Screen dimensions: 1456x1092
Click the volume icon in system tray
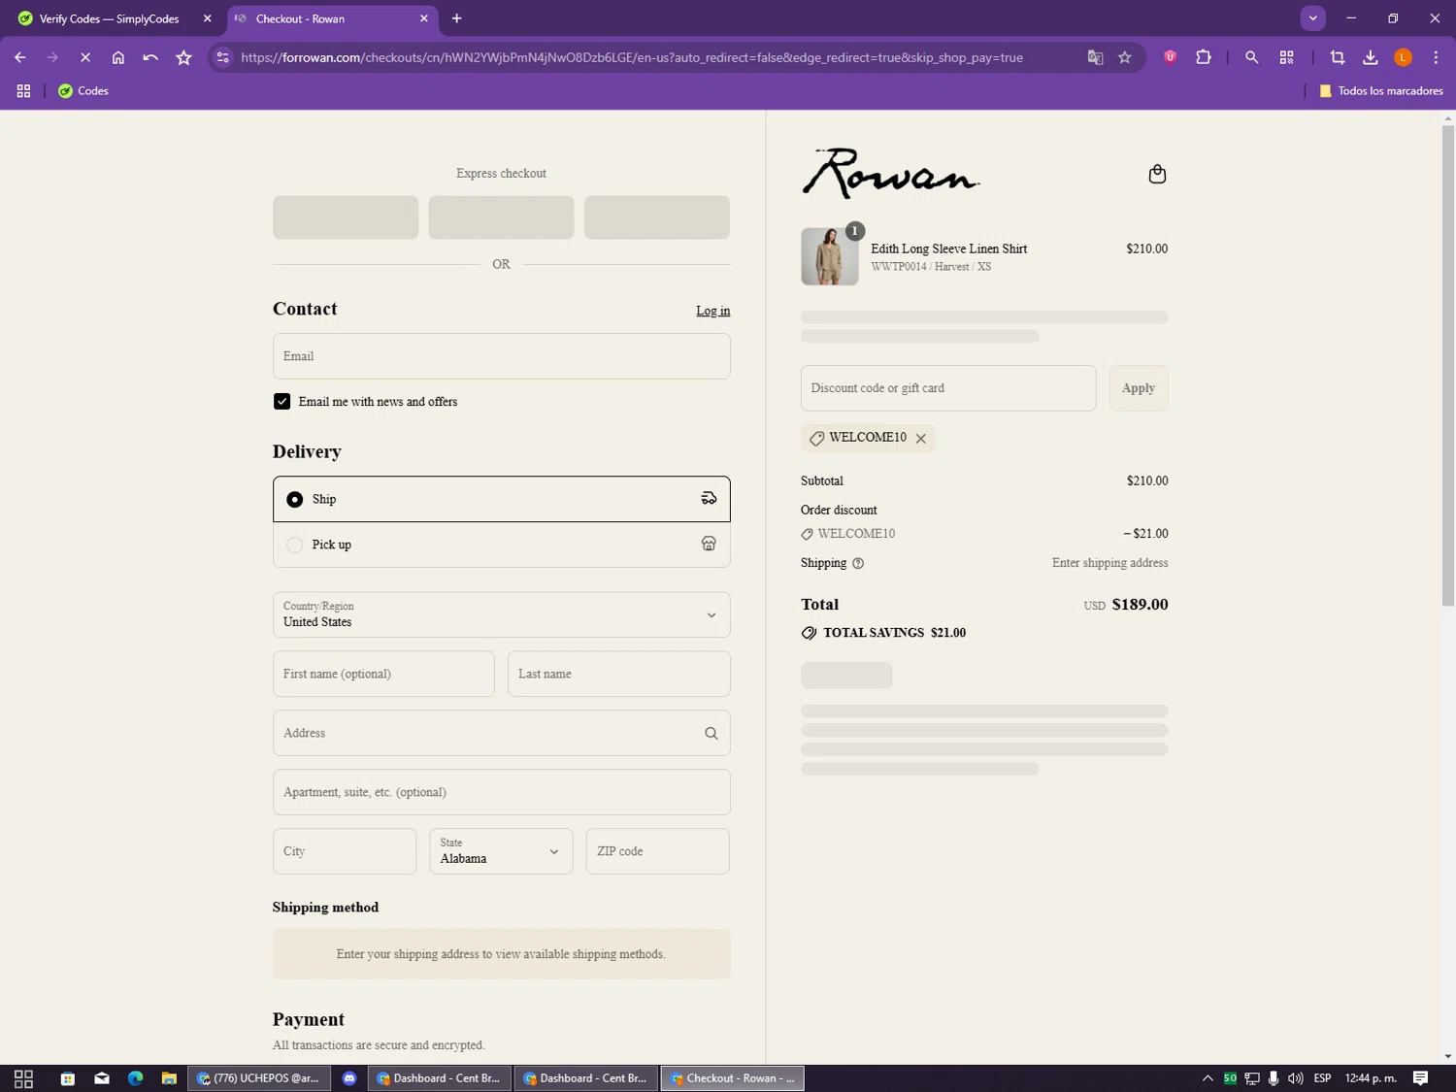[x=1296, y=1078]
